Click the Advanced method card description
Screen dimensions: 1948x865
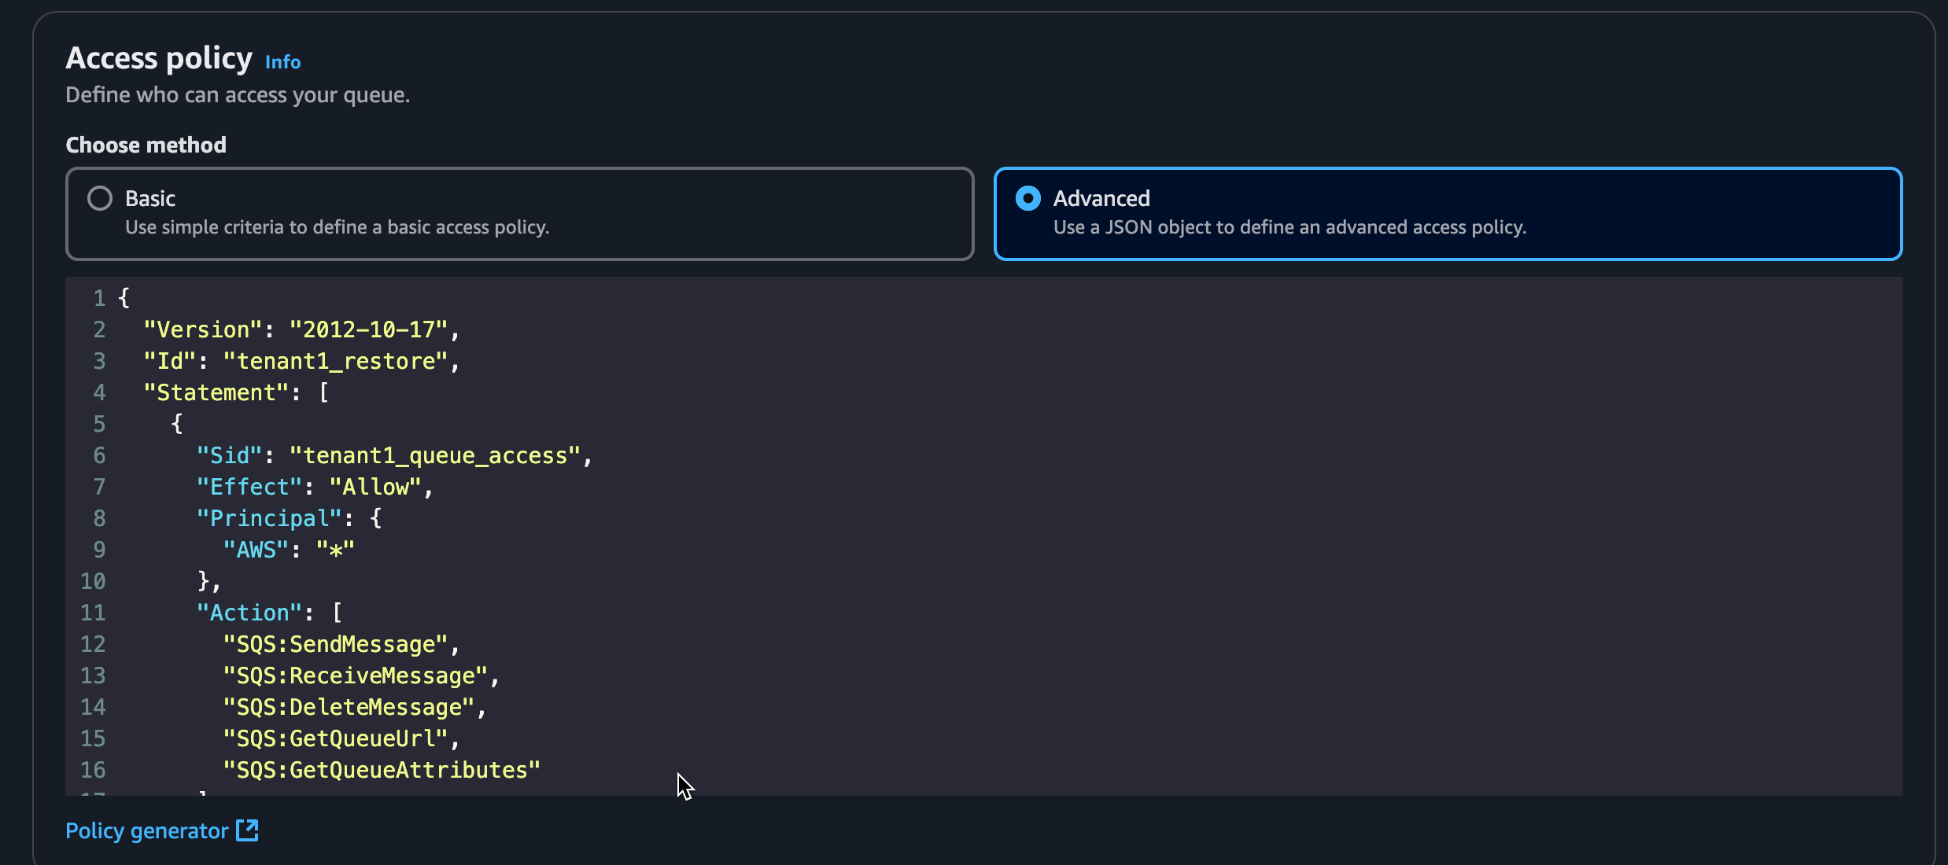click(1289, 227)
